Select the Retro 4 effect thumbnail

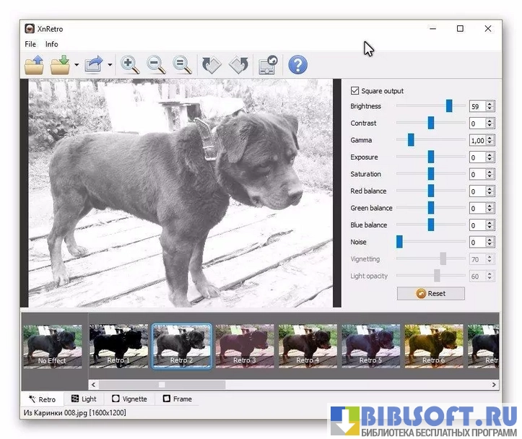tap(308, 345)
